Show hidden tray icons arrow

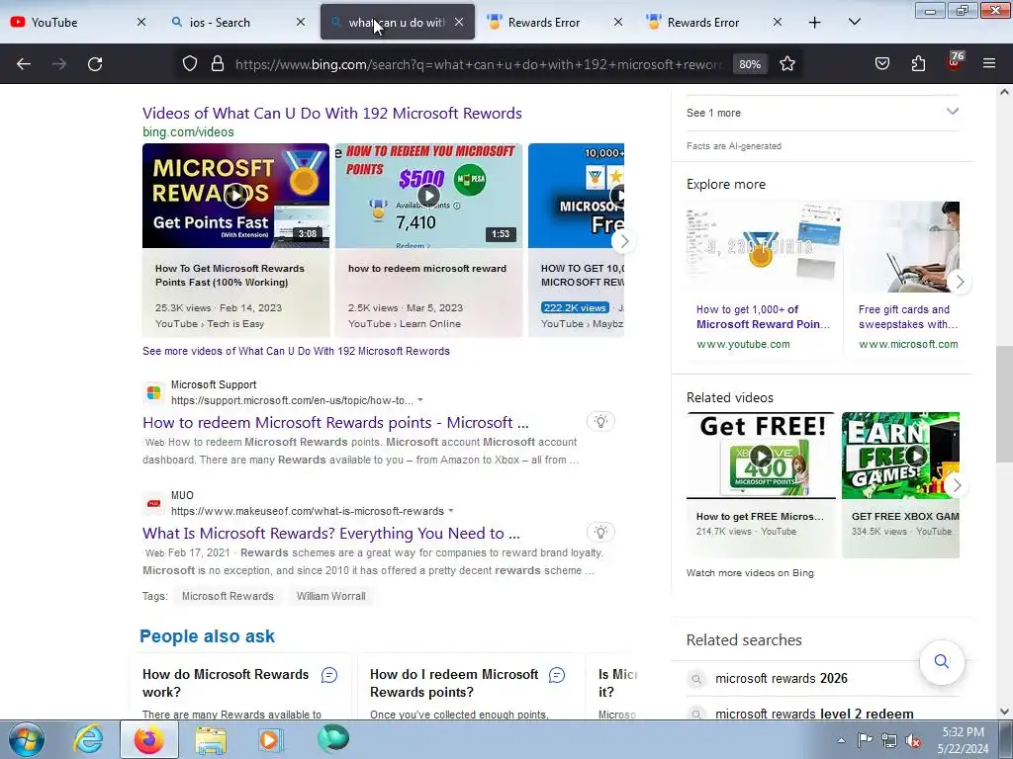click(841, 740)
